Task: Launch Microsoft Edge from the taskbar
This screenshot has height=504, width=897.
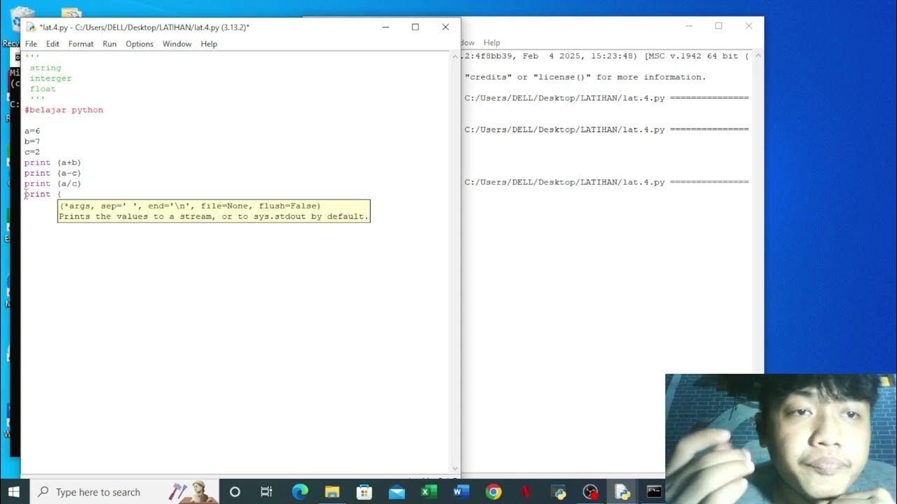Action: (300, 491)
